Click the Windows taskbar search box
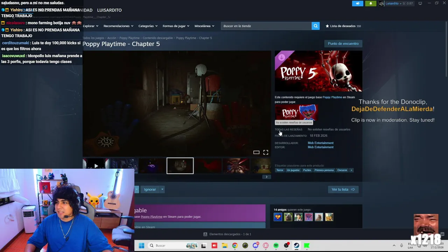448x252 pixels. [x=173, y=246]
